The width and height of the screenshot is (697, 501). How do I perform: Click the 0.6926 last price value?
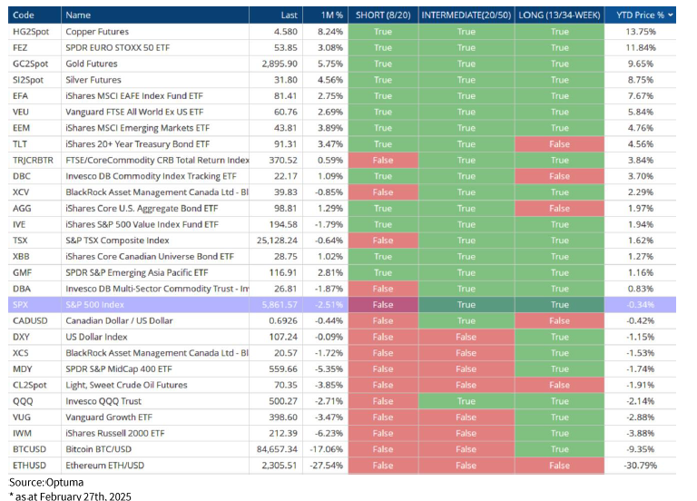pos(283,320)
